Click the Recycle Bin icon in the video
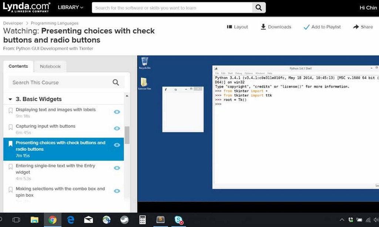The width and height of the screenshot is (379, 227). tap(145, 63)
